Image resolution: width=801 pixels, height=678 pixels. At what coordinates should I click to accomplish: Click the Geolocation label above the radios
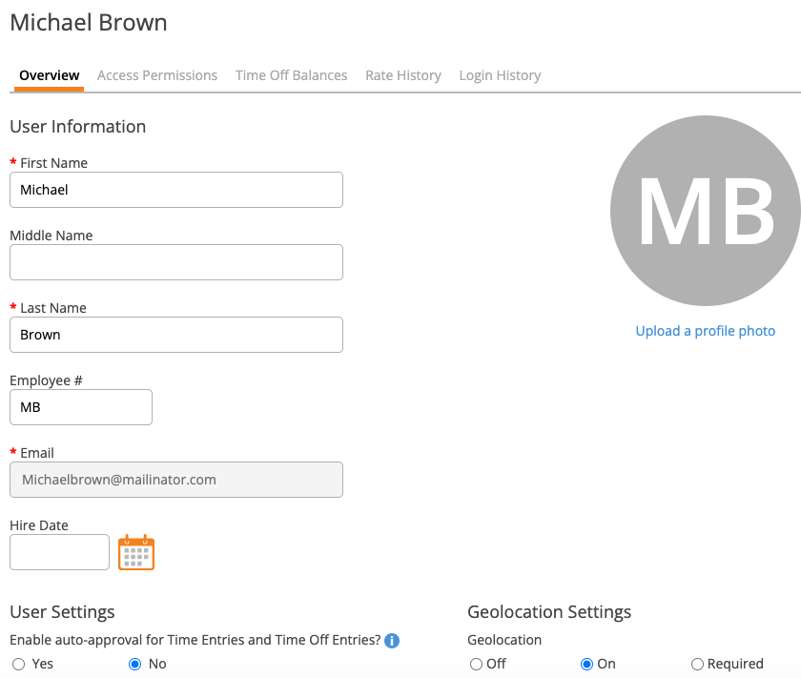pos(504,640)
